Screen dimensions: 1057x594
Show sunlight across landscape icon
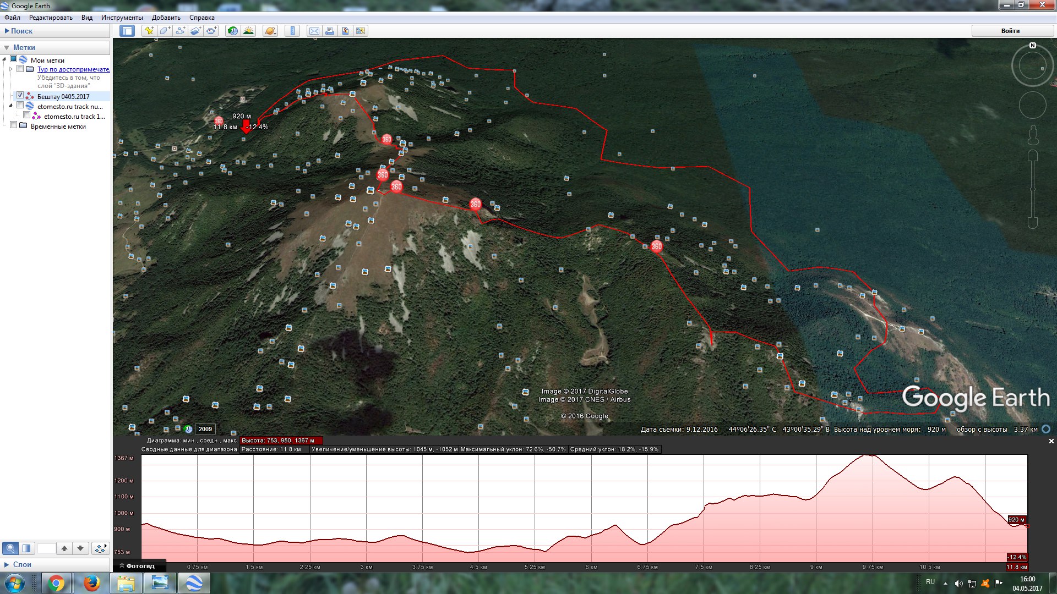point(248,31)
